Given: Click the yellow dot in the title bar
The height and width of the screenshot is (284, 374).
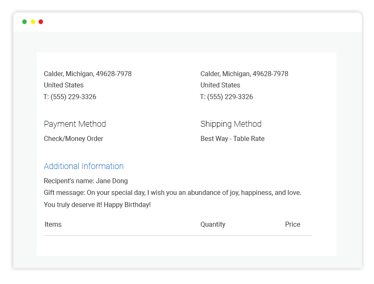Looking at the screenshot, I should tap(33, 22).
